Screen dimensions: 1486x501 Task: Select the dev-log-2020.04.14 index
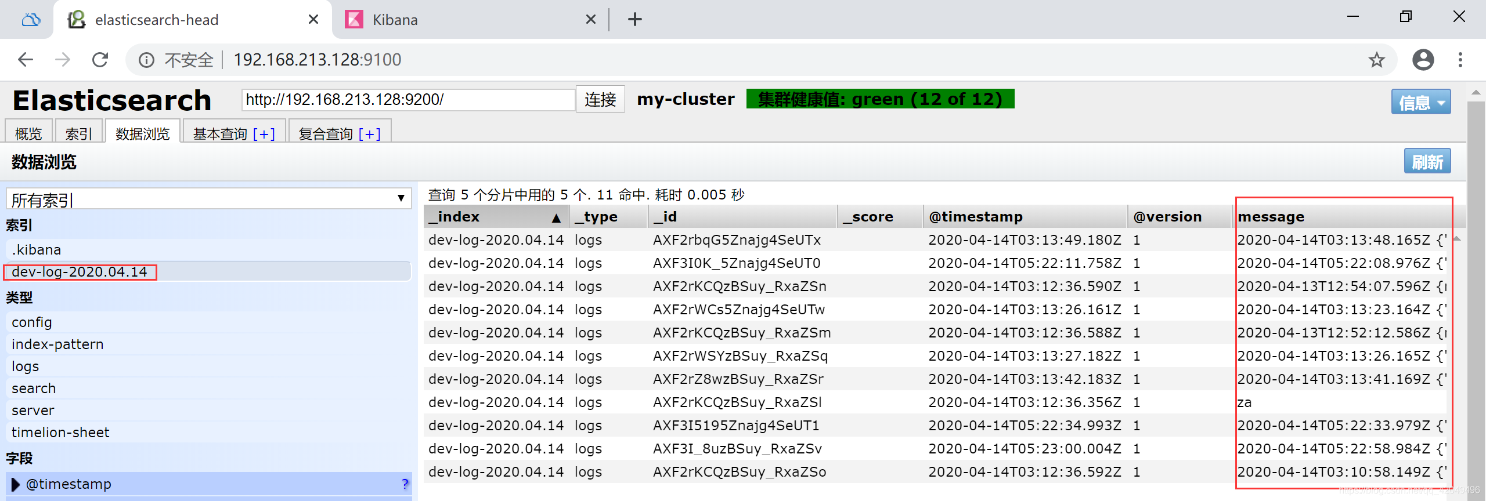pyautogui.click(x=208, y=271)
